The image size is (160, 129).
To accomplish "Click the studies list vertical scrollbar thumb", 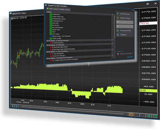I will (115, 27).
